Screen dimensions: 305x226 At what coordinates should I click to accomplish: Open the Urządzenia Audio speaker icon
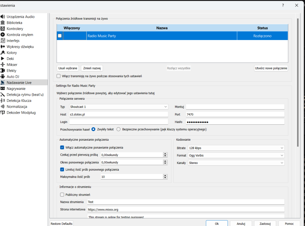pos(2,17)
